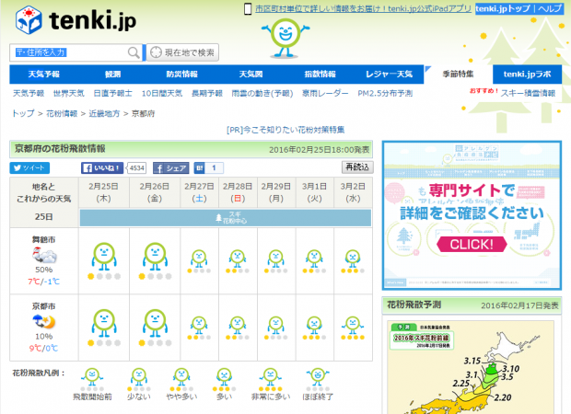Click 近畿地方 breadcrumb link
571x414 pixels.
[x=104, y=113]
